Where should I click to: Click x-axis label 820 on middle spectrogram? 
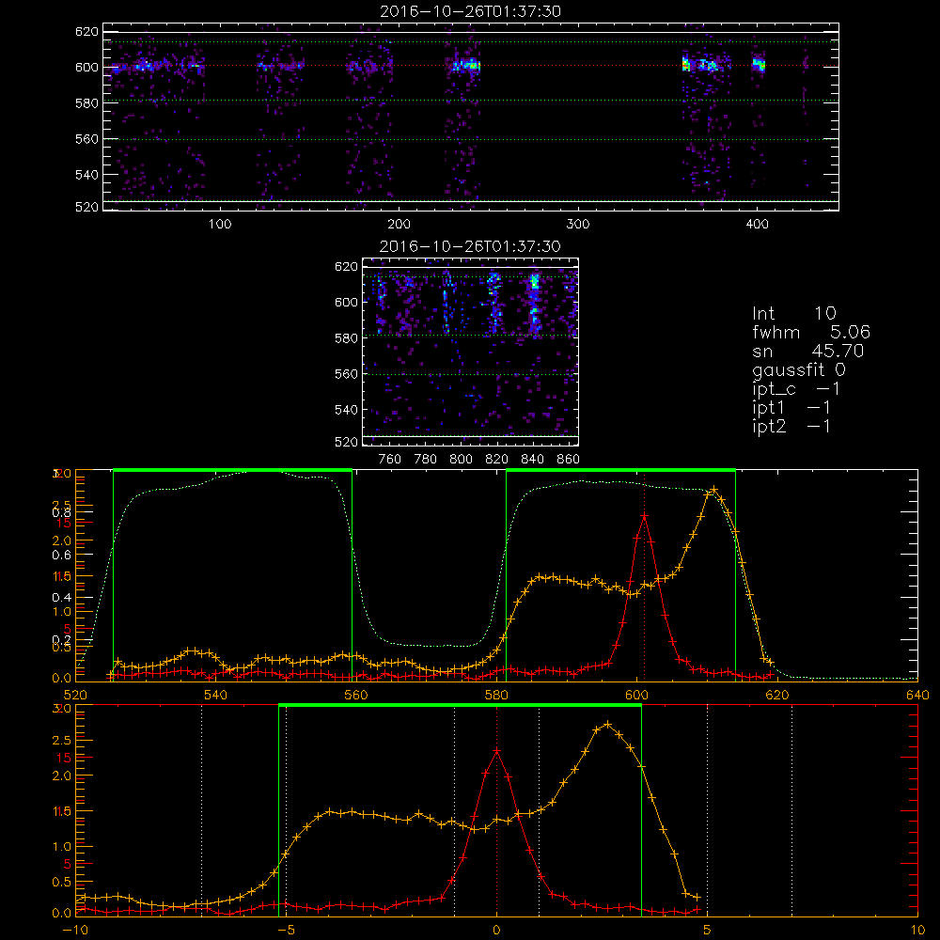[497, 460]
